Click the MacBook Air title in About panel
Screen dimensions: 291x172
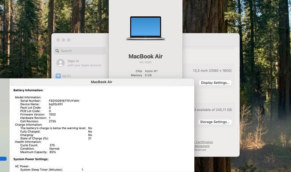pyautogui.click(x=146, y=56)
